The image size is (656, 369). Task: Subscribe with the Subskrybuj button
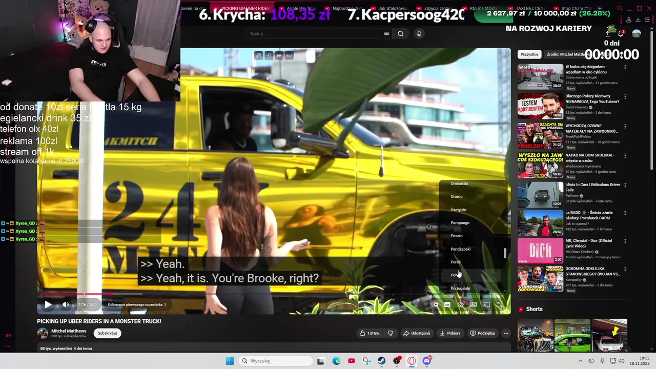pos(107,333)
